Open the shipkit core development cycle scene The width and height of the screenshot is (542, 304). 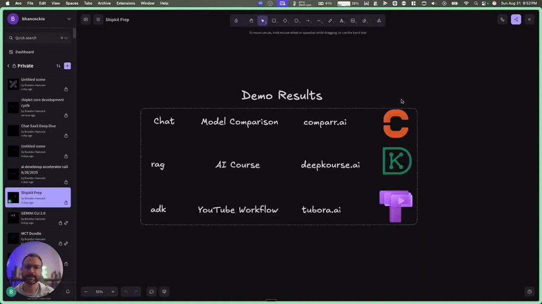(38, 108)
